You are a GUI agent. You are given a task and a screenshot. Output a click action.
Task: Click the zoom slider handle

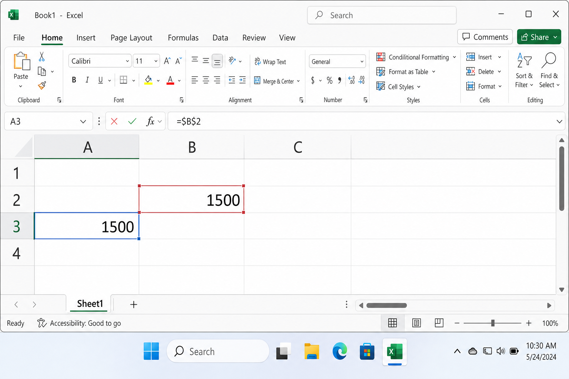(493, 323)
